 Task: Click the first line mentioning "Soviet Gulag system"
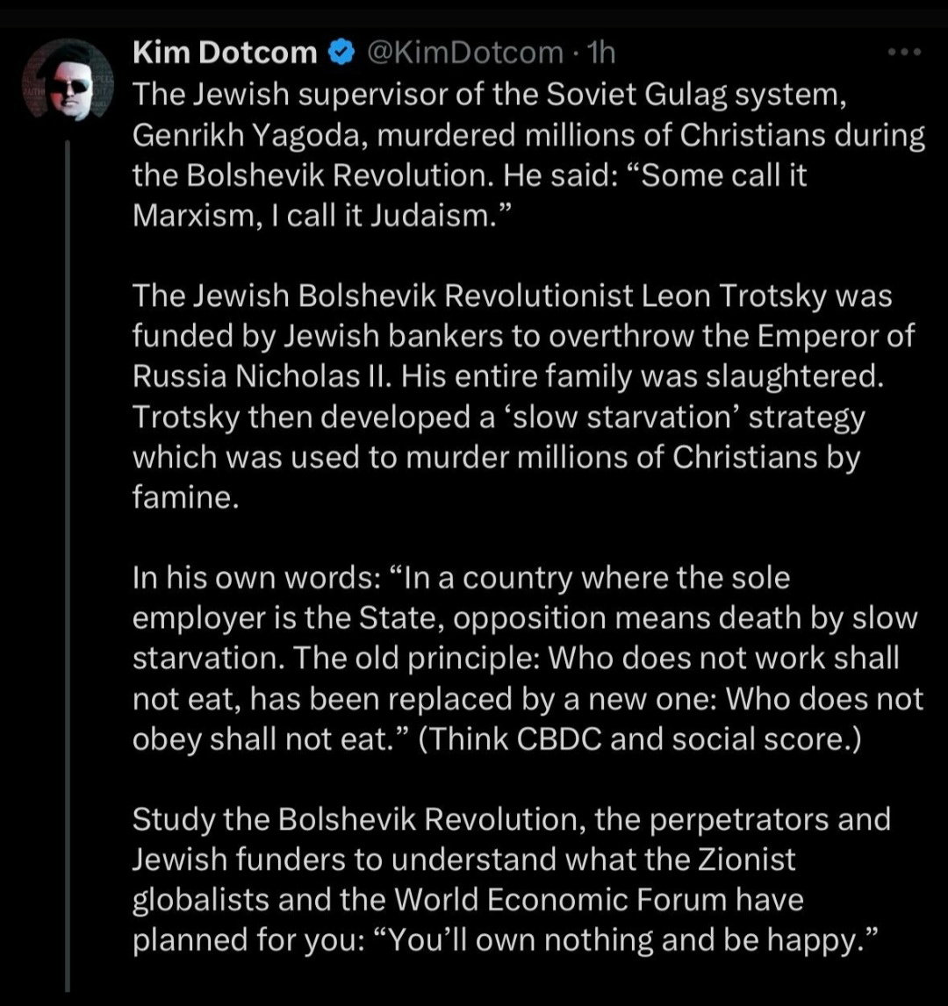490,95
